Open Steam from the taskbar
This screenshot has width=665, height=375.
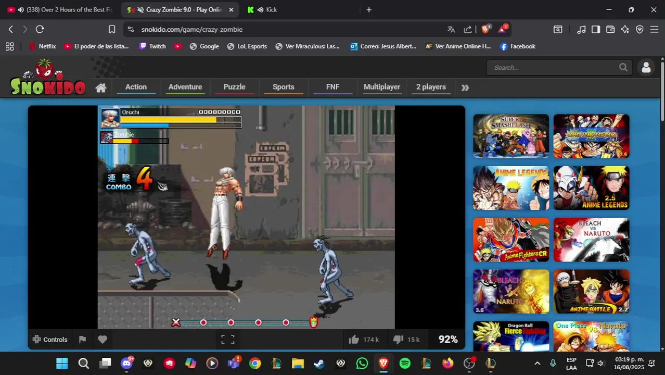tap(319, 363)
